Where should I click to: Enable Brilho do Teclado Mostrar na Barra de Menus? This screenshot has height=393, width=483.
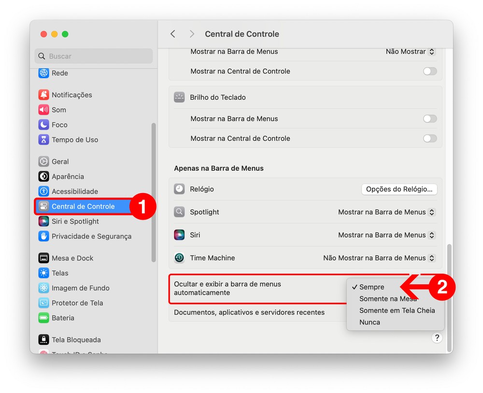[x=430, y=119]
